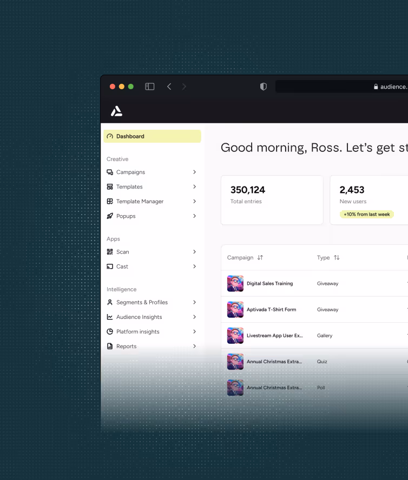This screenshot has width=408, height=480.
Task: Click the Platform insights pie icon
Action: pyautogui.click(x=110, y=331)
